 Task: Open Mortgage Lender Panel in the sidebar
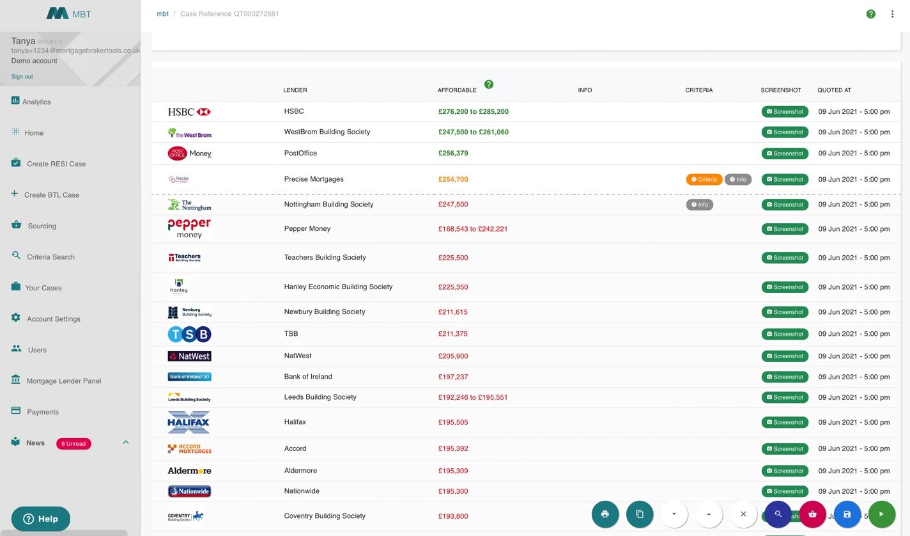point(64,381)
